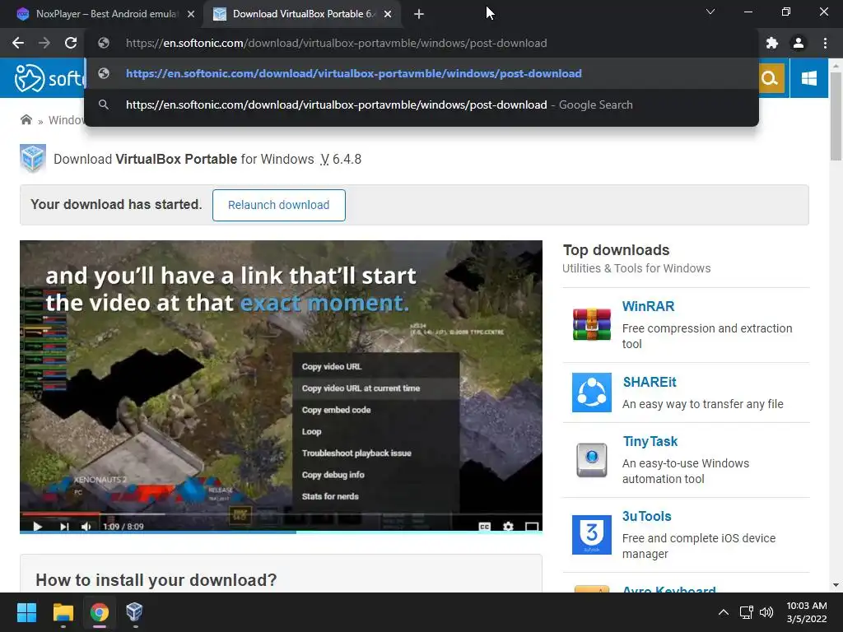The height and width of the screenshot is (632, 843).
Task: Go to Softonic home via house breadcrumb icon
Action: pos(26,119)
